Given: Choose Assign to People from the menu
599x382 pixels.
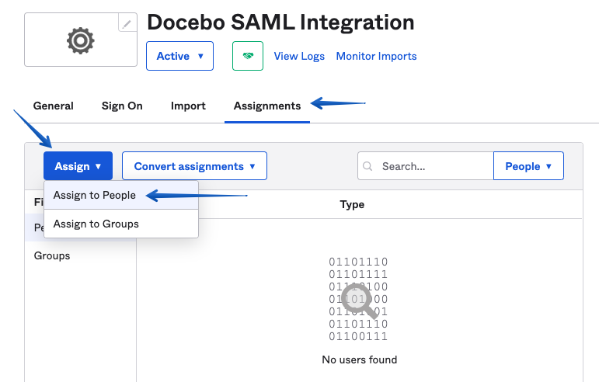Looking at the screenshot, I should [x=95, y=196].
